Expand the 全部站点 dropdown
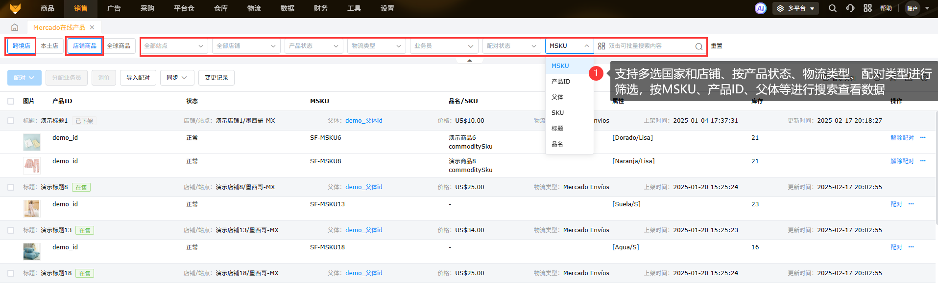Screen dimensions: 938x285 [174, 46]
